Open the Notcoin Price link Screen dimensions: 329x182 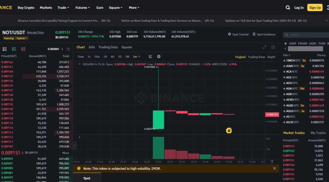35,32
